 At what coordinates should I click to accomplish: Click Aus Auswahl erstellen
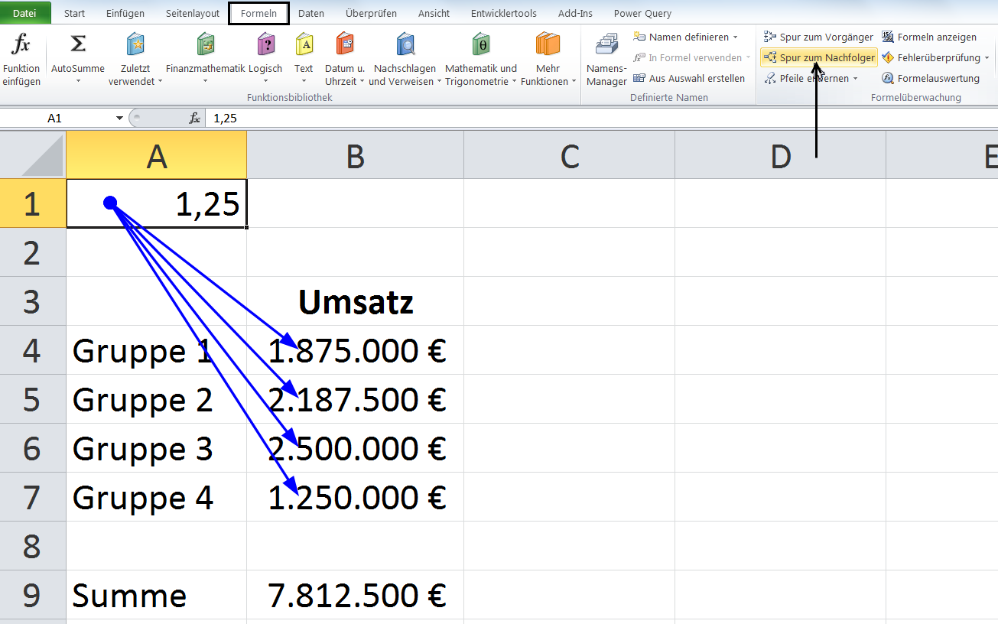click(689, 78)
